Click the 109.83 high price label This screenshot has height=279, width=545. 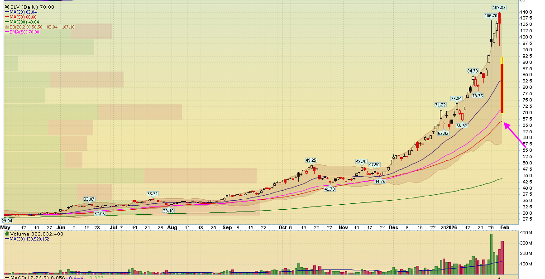click(x=499, y=7)
